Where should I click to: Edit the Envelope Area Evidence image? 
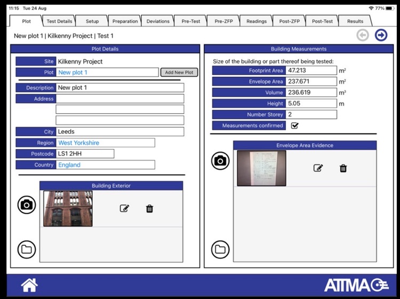(x=318, y=168)
